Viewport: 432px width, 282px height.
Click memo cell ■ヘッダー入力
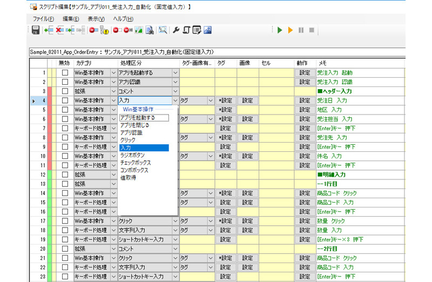[x=360, y=91]
